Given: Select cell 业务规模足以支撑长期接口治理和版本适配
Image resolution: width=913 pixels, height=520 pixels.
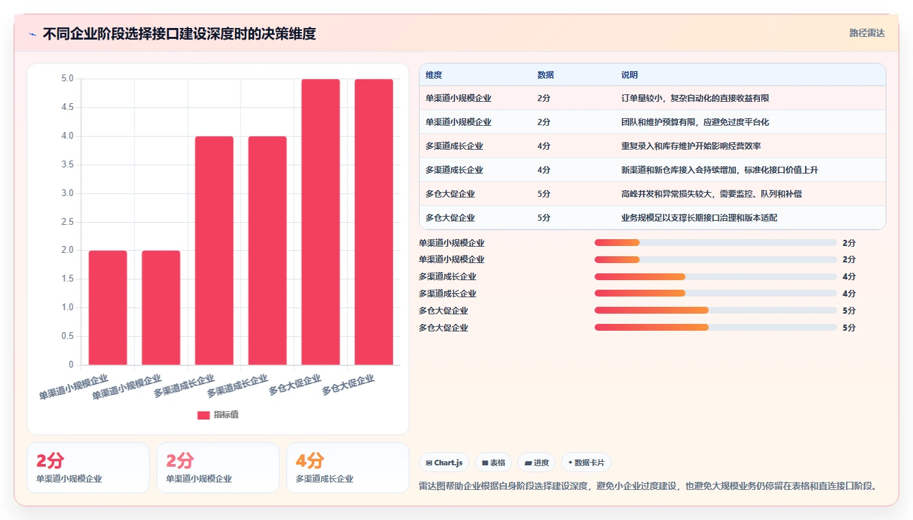Looking at the screenshot, I should click(x=699, y=218).
